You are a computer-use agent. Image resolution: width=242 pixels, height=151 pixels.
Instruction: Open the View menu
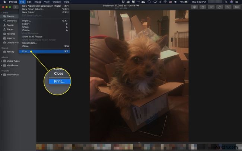pyautogui.click(x=47, y=2)
